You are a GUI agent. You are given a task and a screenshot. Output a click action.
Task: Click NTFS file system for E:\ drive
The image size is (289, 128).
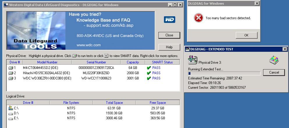[x=71, y=118]
